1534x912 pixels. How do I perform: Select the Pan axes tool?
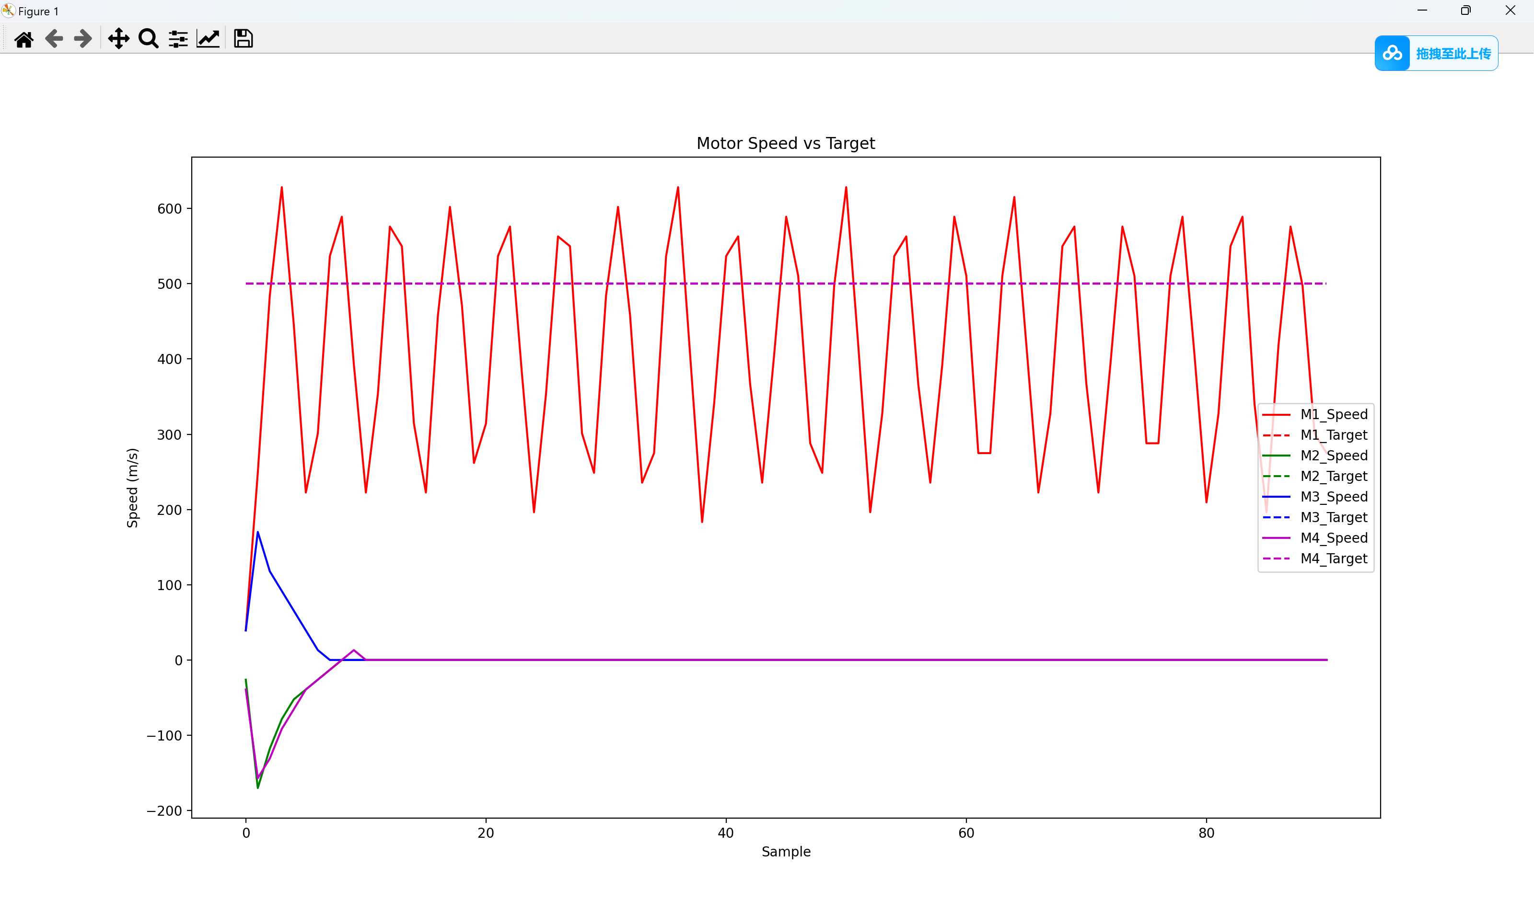click(x=118, y=39)
